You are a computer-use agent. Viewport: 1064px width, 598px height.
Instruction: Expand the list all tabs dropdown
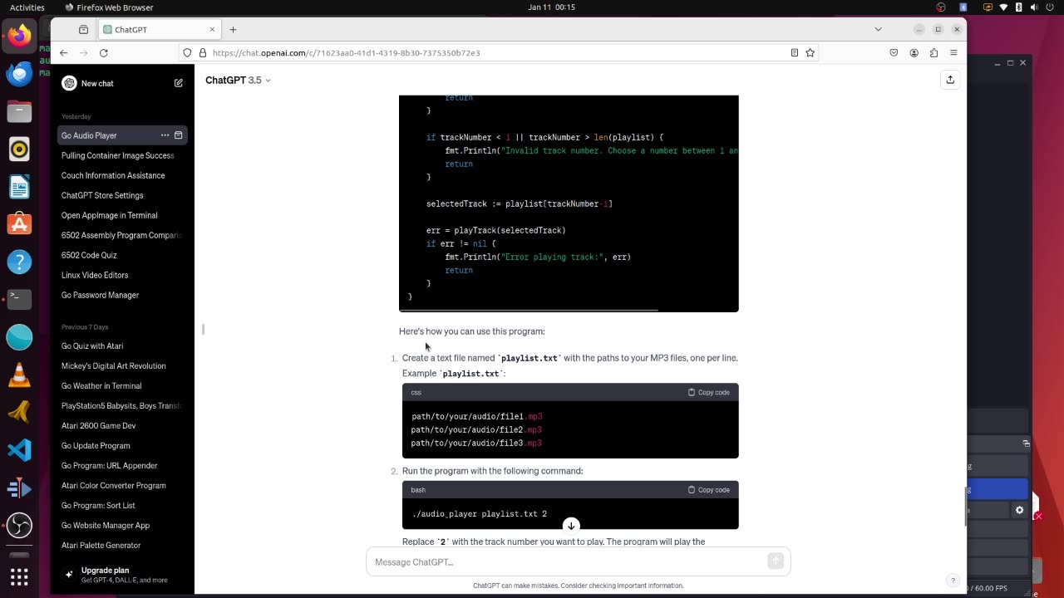coord(878,29)
